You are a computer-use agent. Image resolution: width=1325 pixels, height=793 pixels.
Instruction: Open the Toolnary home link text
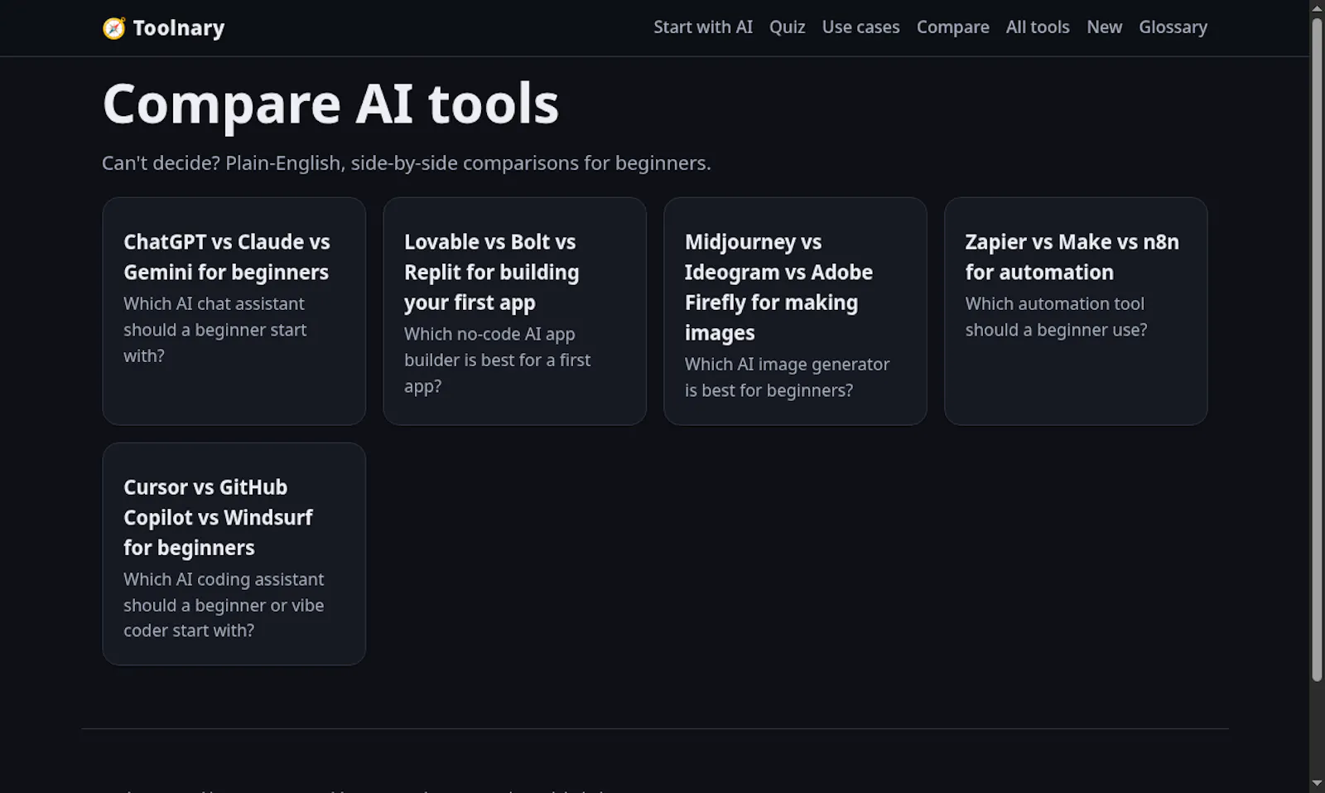(178, 28)
